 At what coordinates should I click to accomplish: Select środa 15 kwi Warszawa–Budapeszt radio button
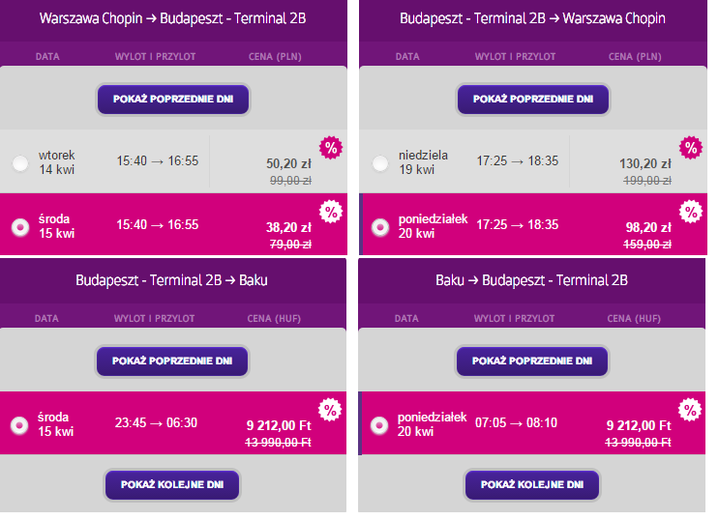click(x=20, y=227)
